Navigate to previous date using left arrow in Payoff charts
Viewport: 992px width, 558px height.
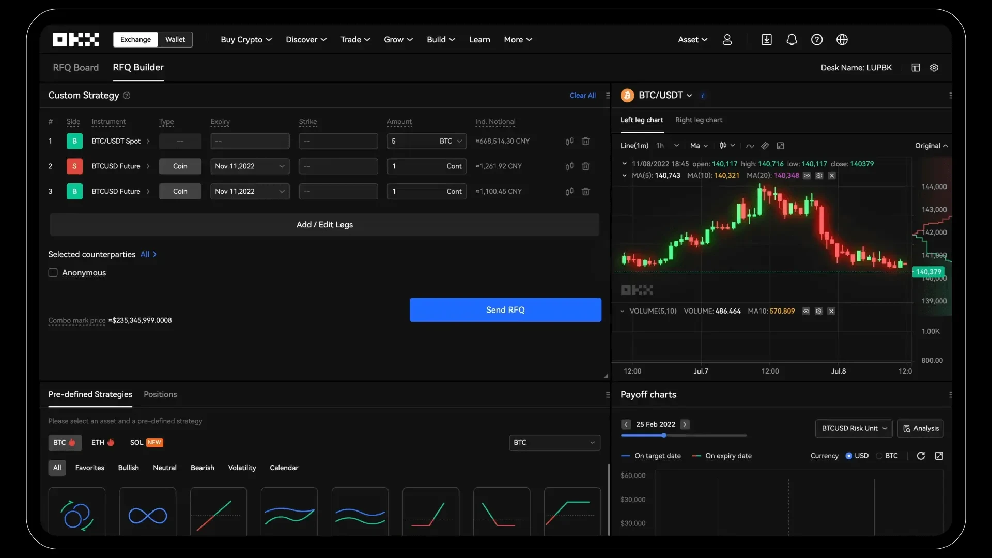pyautogui.click(x=626, y=424)
